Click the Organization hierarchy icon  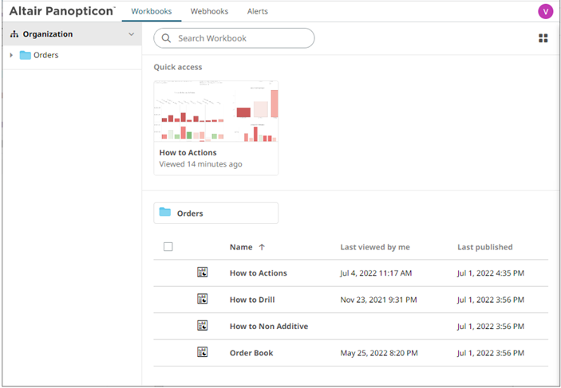(x=14, y=34)
